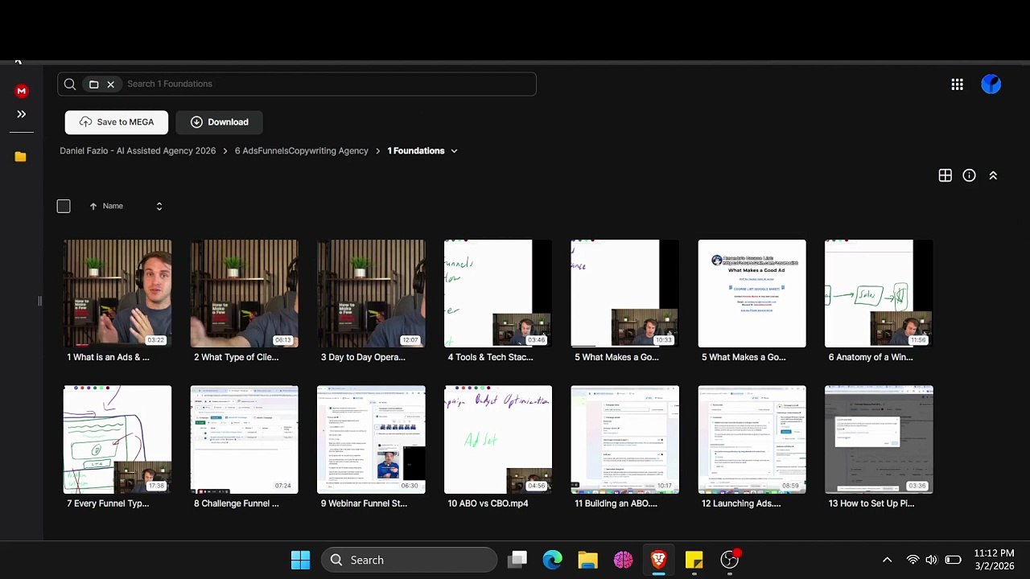Open the apps grid icon at top right
This screenshot has width=1030, height=579.
coord(957,84)
